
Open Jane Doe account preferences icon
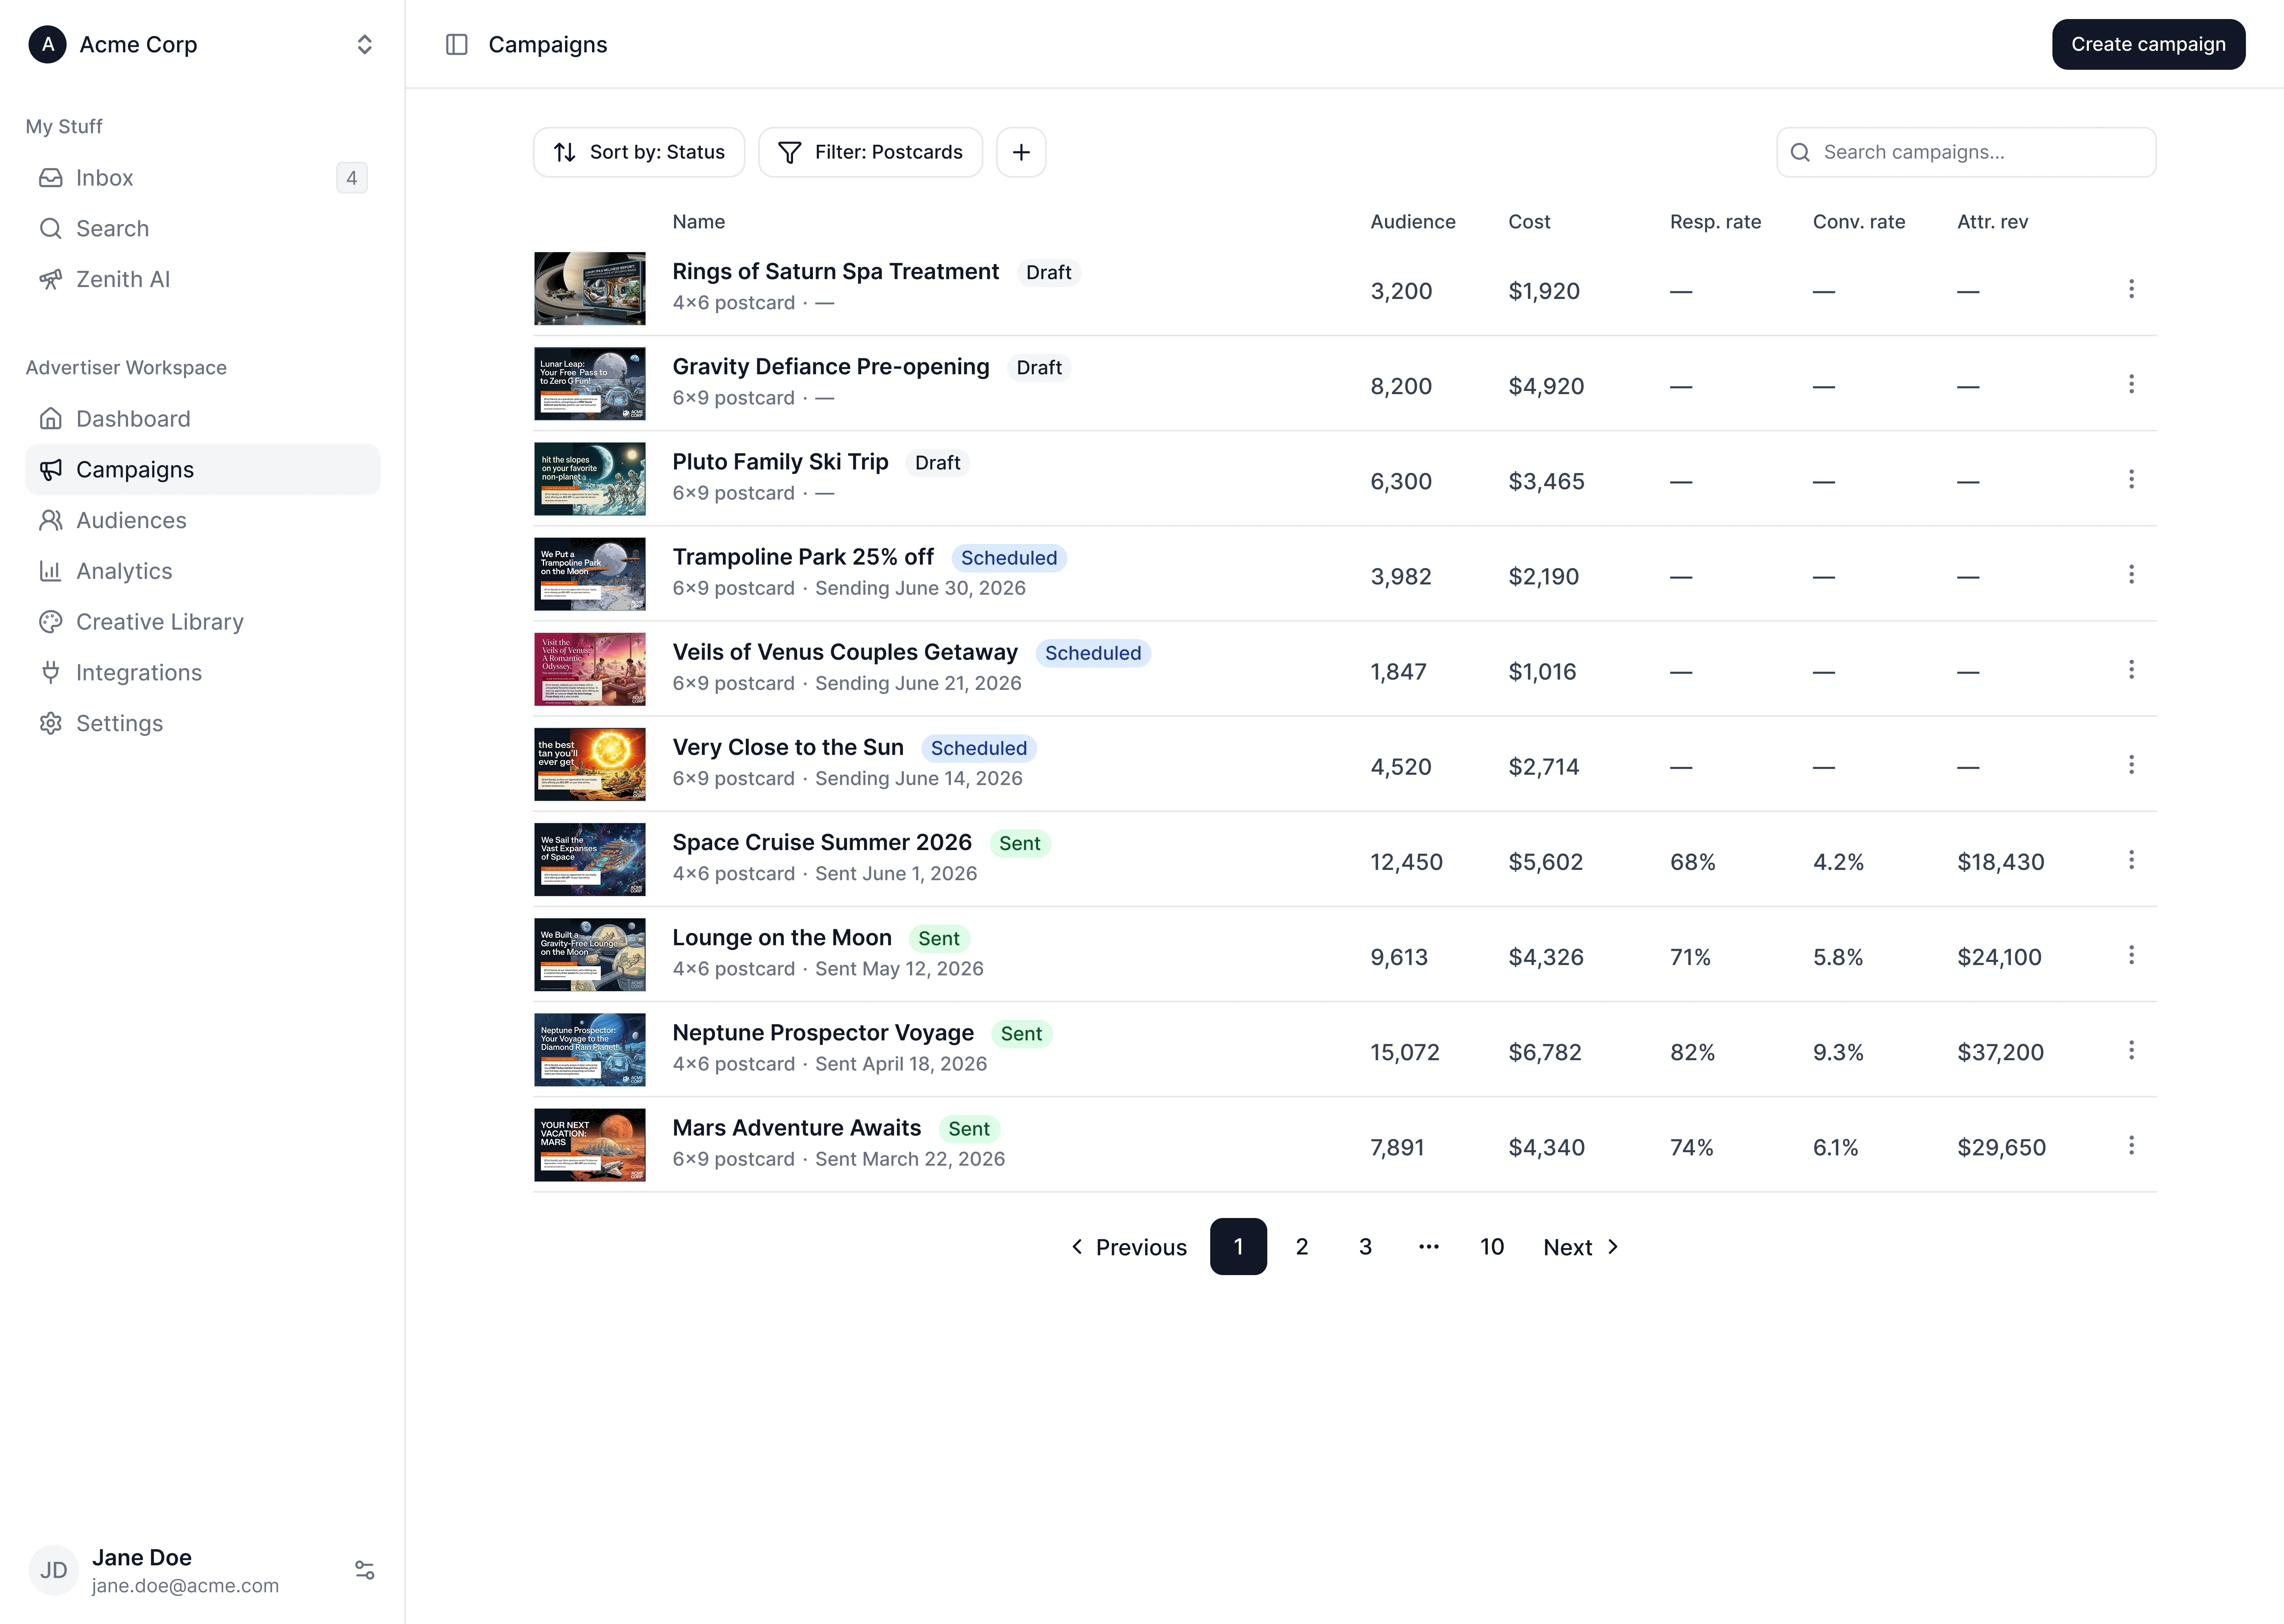click(x=364, y=1570)
